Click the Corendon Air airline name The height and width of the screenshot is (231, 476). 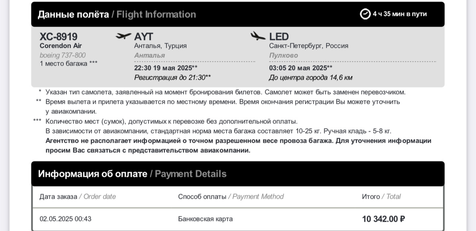(61, 46)
